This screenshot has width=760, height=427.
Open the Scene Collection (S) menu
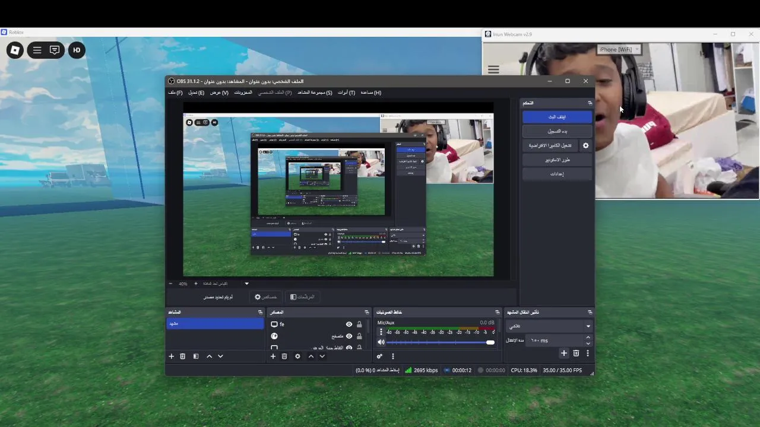(315, 93)
